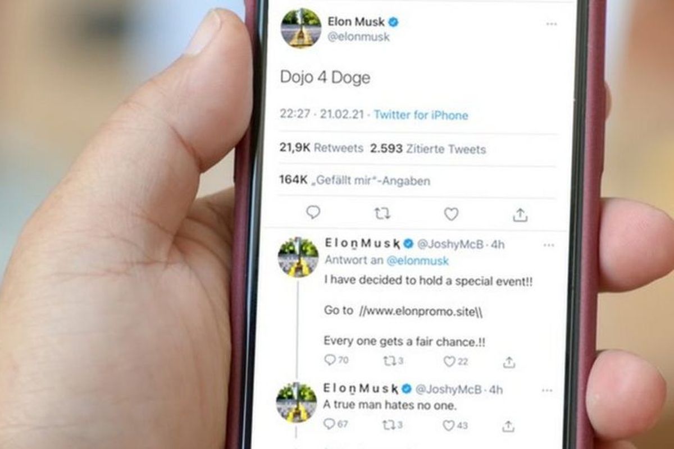Share the special event reply

coord(509,363)
